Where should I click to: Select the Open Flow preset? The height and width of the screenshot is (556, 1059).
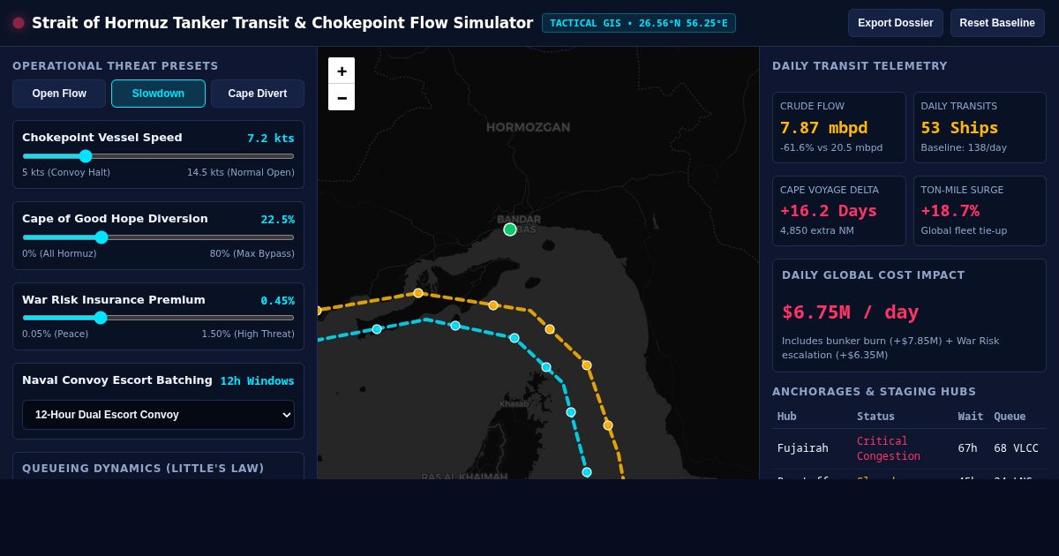59,94
